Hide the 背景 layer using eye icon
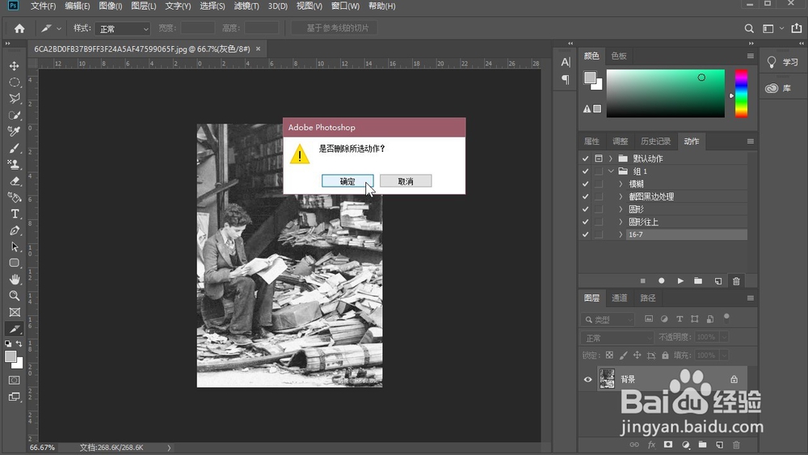The image size is (808, 455). [587, 379]
